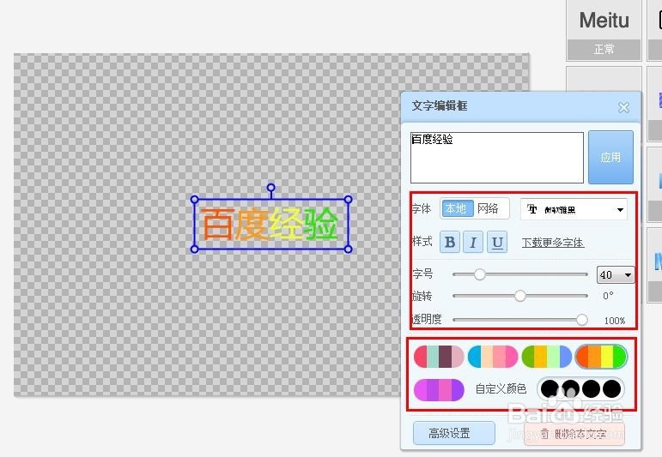Choose the orange-yellow-green rainbow color preset
The image size is (662, 457).
601,357
